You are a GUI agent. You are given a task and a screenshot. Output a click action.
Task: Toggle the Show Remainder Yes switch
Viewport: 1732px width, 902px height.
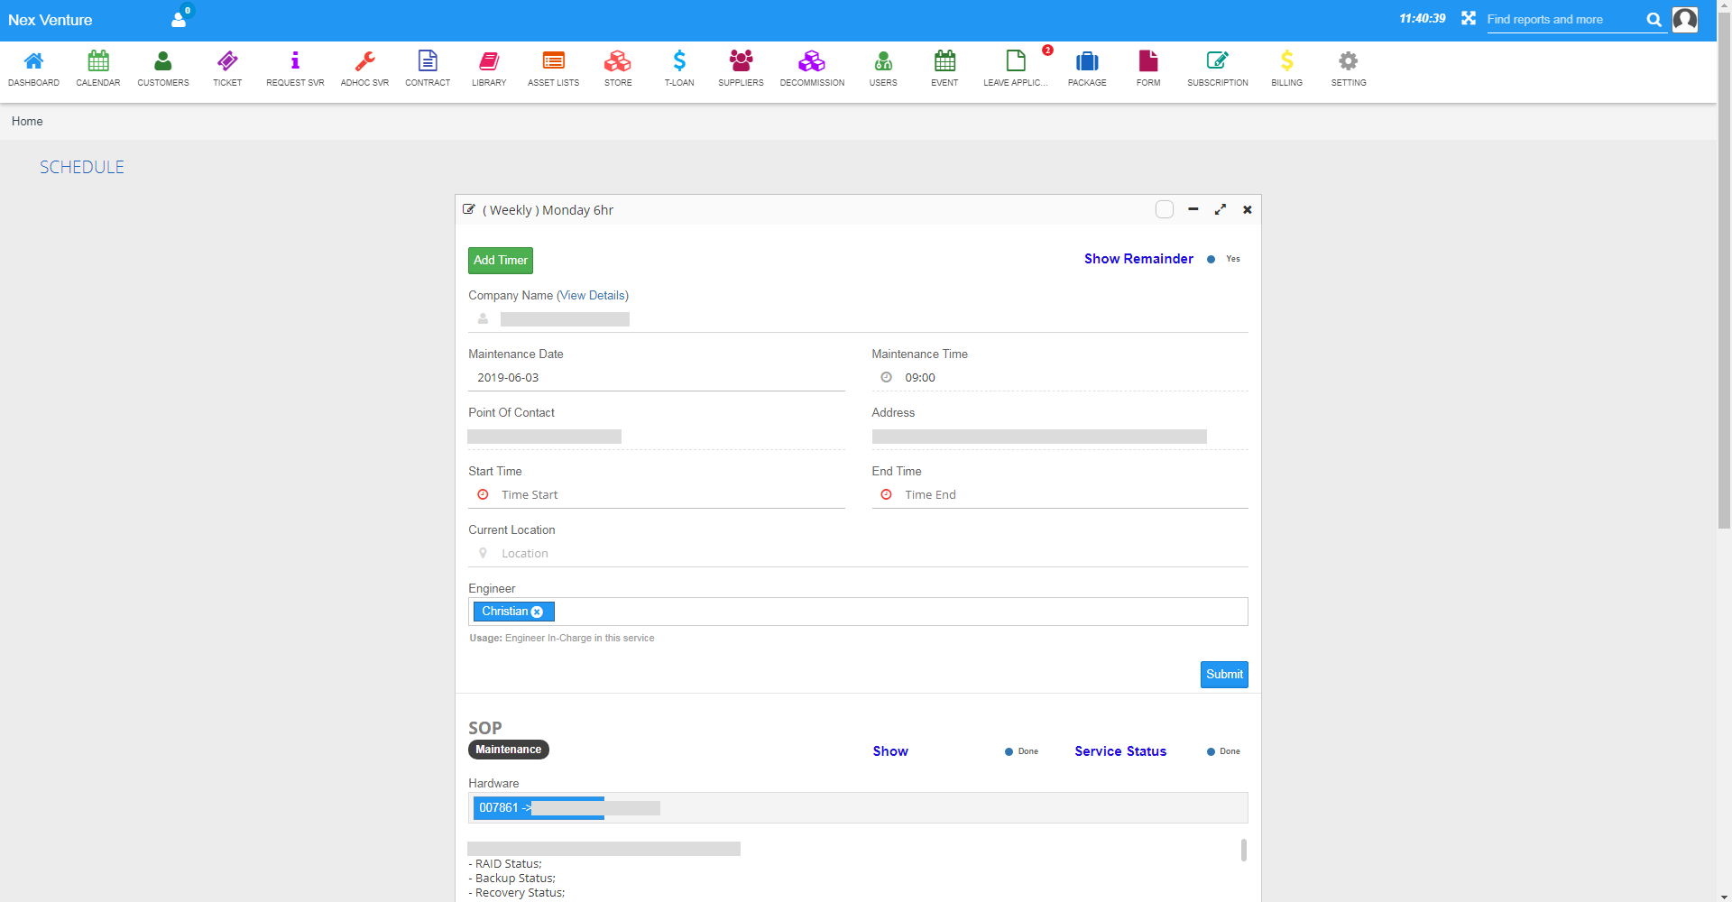1211,260
